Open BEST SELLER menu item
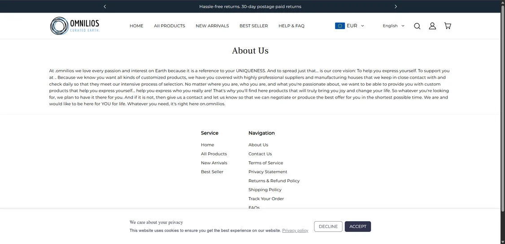The image size is (505, 244). click(253, 26)
